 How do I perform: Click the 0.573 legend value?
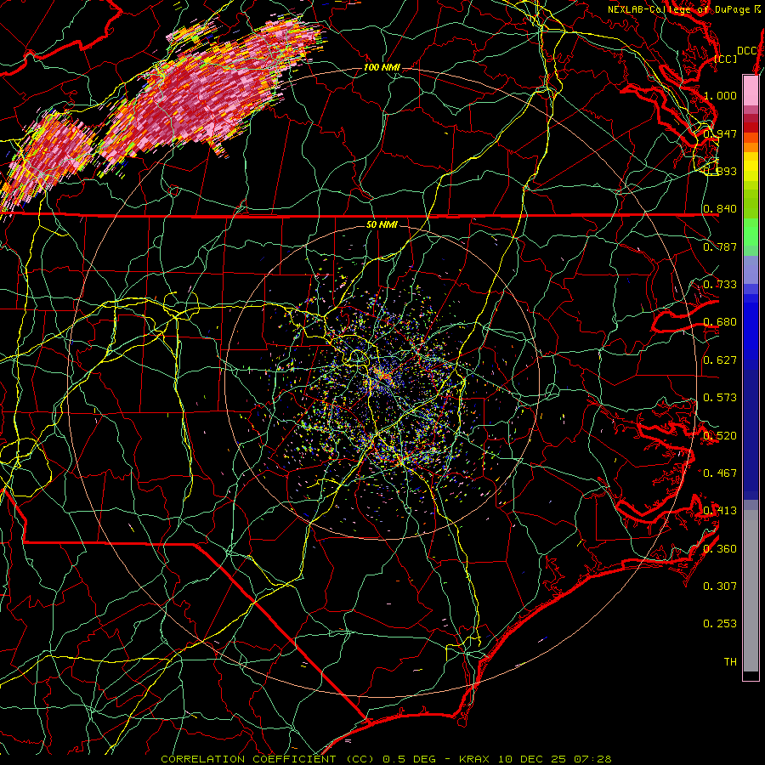point(720,398)
